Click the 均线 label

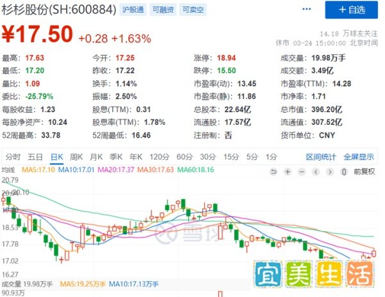tap(8, 170)
